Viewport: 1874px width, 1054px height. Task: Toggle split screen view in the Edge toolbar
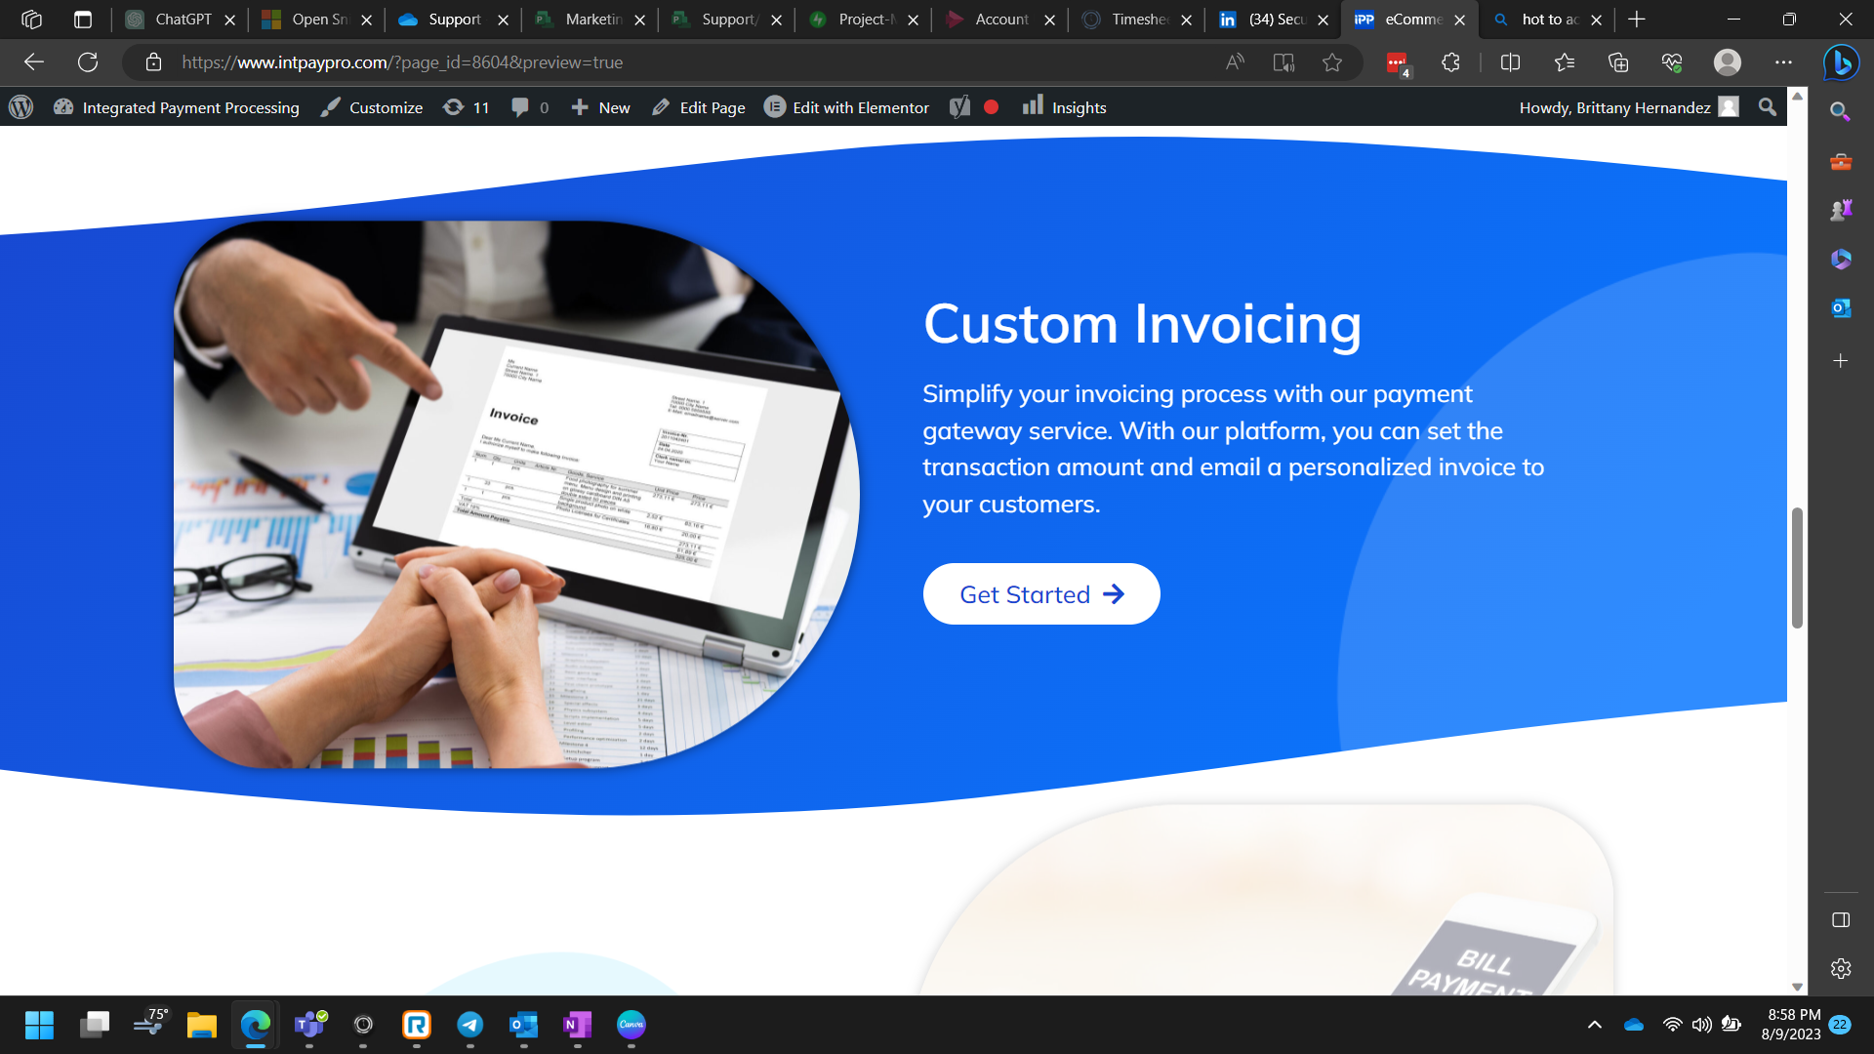1510,62
